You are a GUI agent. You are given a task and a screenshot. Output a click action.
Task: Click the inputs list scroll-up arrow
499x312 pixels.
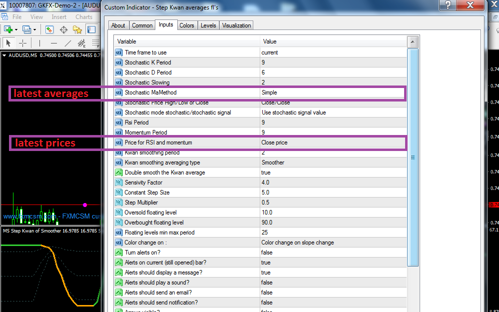pos(413,41)
